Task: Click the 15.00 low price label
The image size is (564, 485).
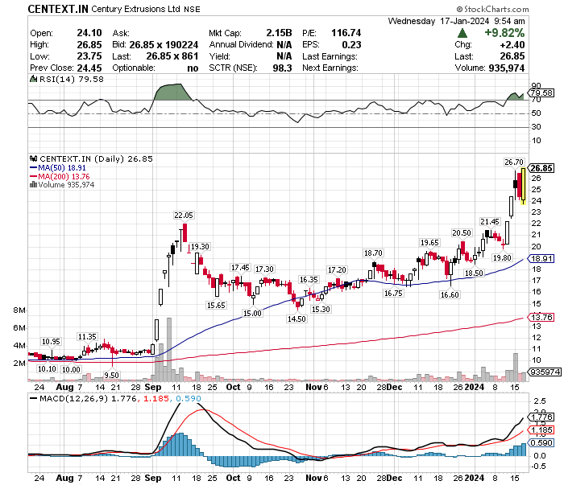Action: [x=252, y=314]
